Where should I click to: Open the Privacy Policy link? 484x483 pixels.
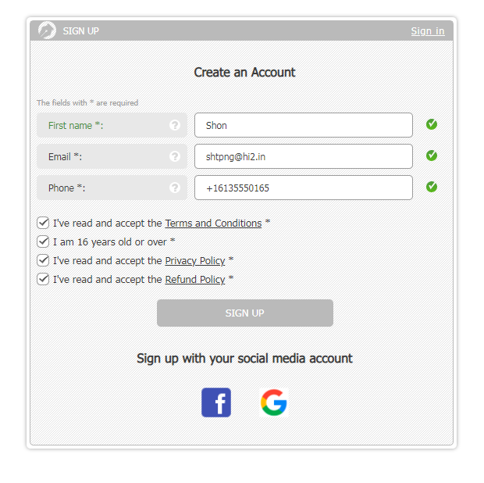tap(194, 261)
